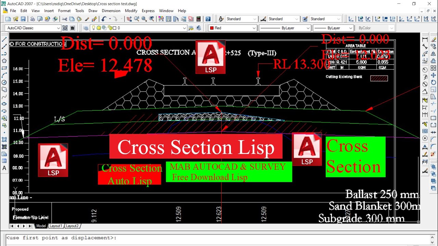Click the Plot Preview icon
The height and width of the screenshot is (246, 438).
click(x=40, y=19)
